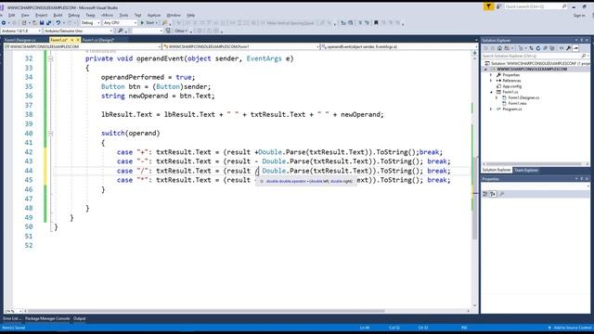The height and width of the screenshot is (334, 594).
Task: Click the Alphabetical sort icon in Properties panel
Action: 493,194
